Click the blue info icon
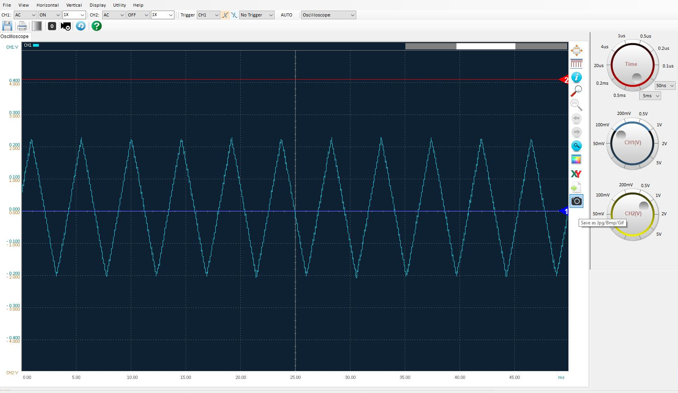Image resolution: width=678 pixels, height=393 pixels. (576, 77)
